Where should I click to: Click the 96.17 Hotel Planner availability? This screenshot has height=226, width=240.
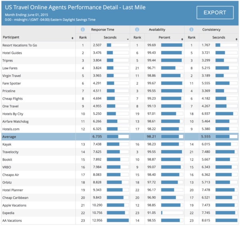[x=152, y=190]
